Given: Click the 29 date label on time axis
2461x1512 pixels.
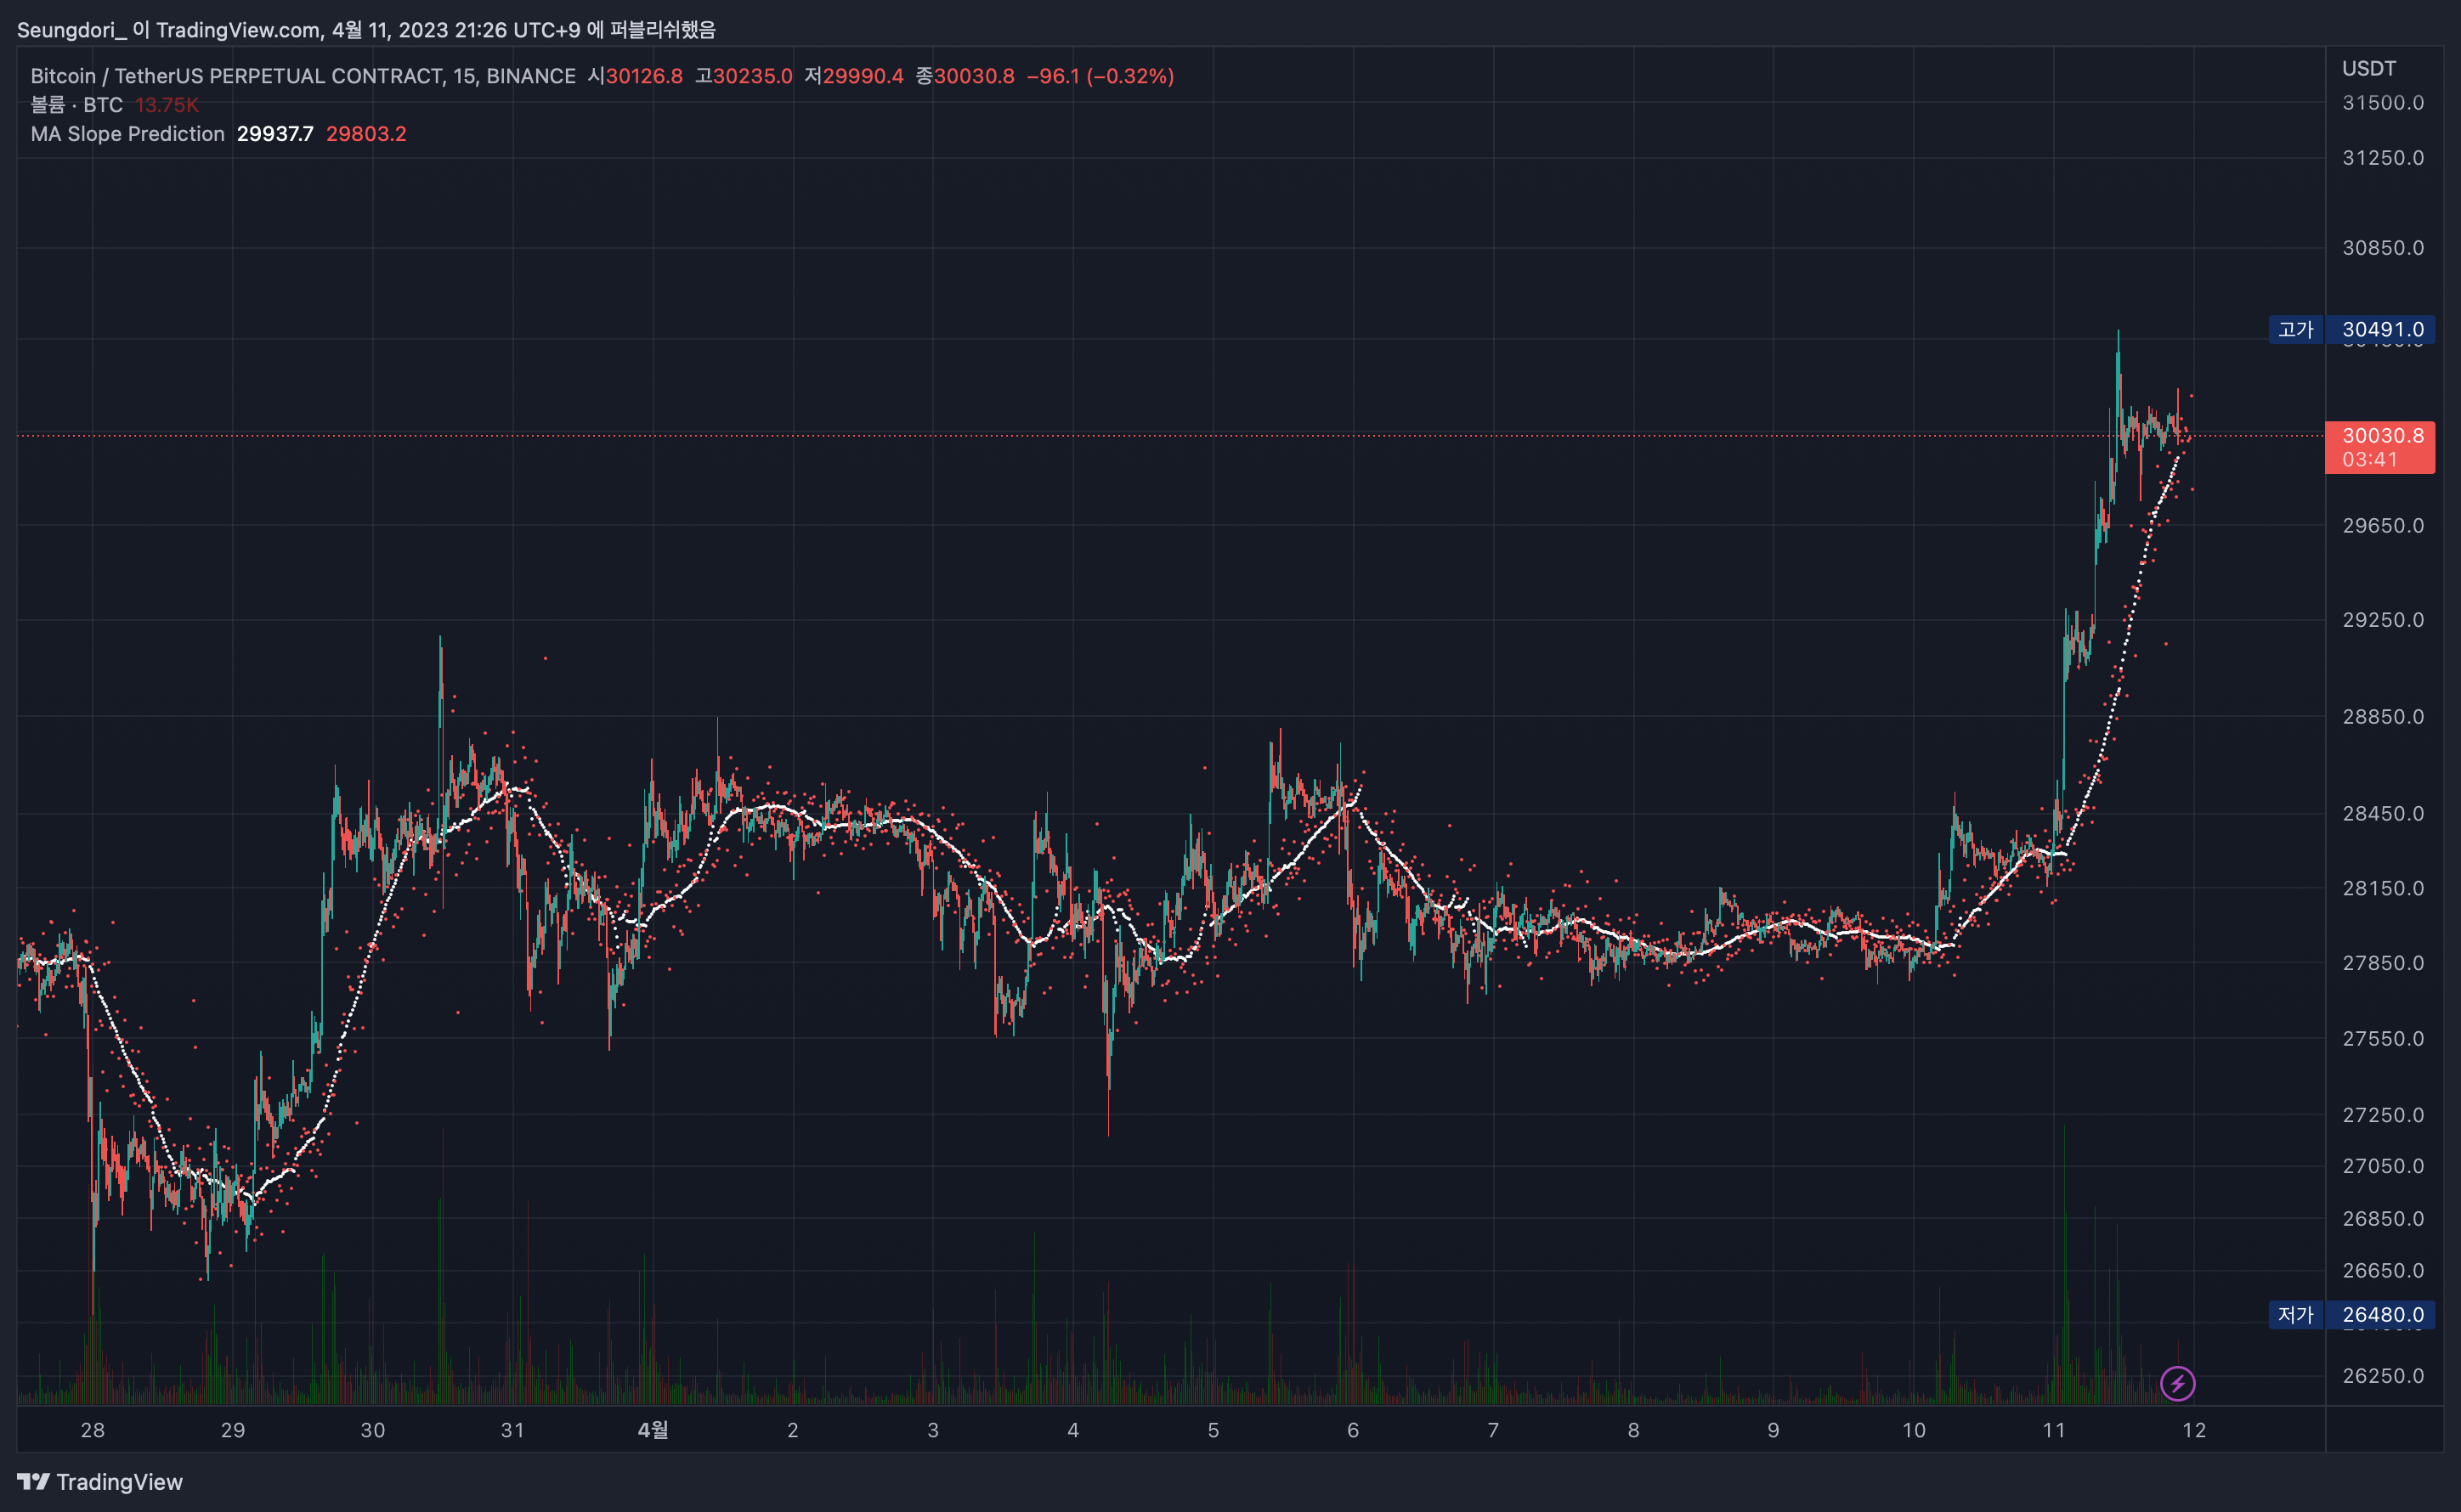Looking at the screenshot, I should pos(233,1430).
